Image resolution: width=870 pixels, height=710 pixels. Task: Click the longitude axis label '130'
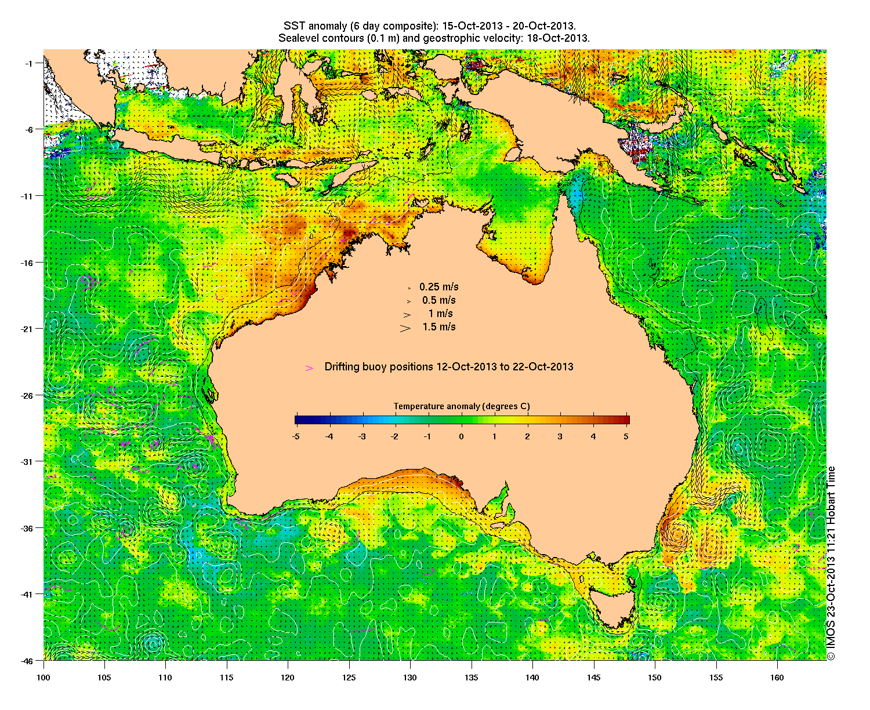[x=410, y=678]
